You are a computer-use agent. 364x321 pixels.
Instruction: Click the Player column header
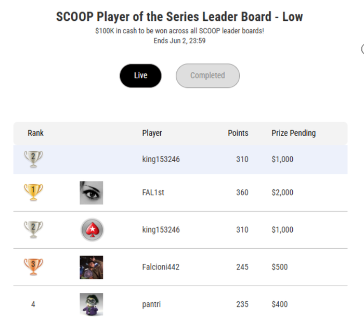(152, 133)
